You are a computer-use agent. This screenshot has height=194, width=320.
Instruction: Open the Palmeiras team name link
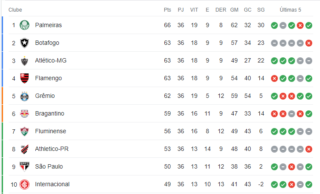48,25
